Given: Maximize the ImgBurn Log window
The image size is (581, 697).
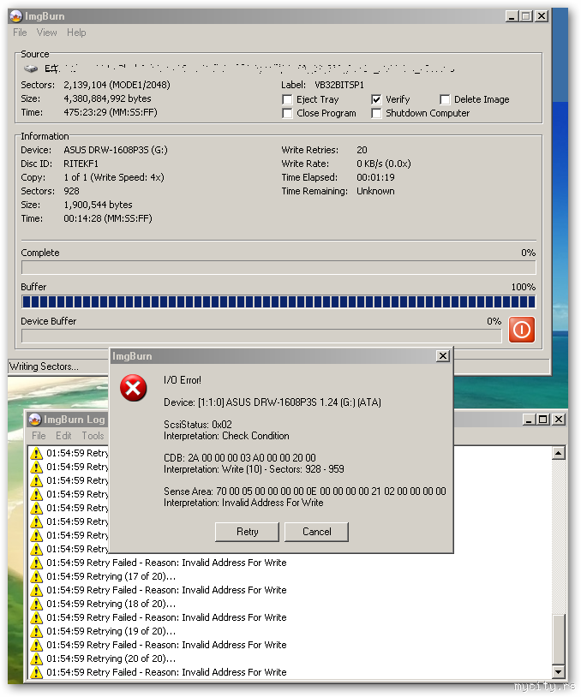Looking at the screenshot, I should 543,420.
